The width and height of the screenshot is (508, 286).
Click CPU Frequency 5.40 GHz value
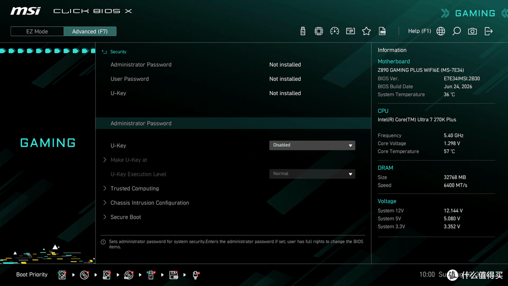(453, 136)
